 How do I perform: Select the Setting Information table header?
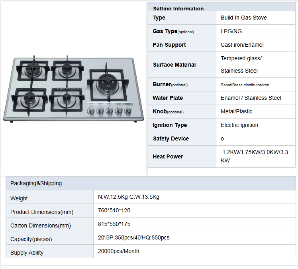pos(178,8)
